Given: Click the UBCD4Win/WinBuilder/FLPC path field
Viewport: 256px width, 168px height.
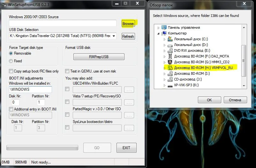Looking at the screenshot, I should 97,89.
